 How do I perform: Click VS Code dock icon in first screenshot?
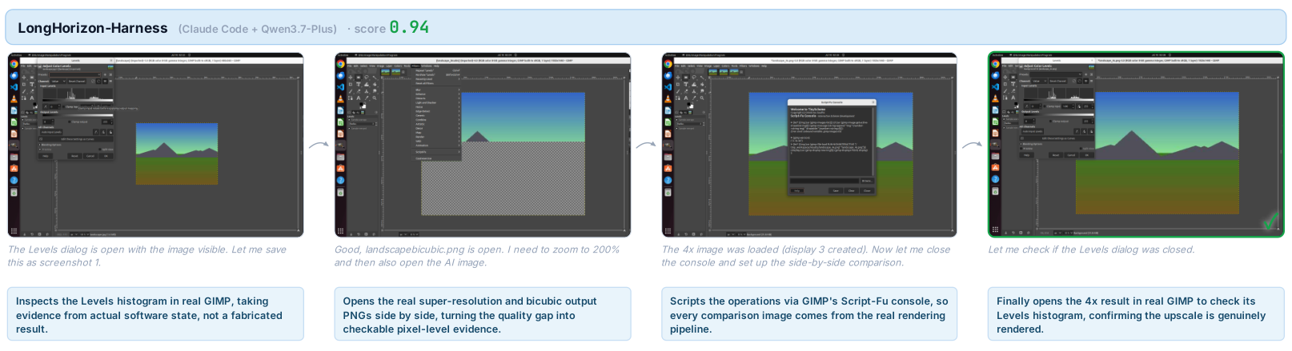click(x=14, y=87)
